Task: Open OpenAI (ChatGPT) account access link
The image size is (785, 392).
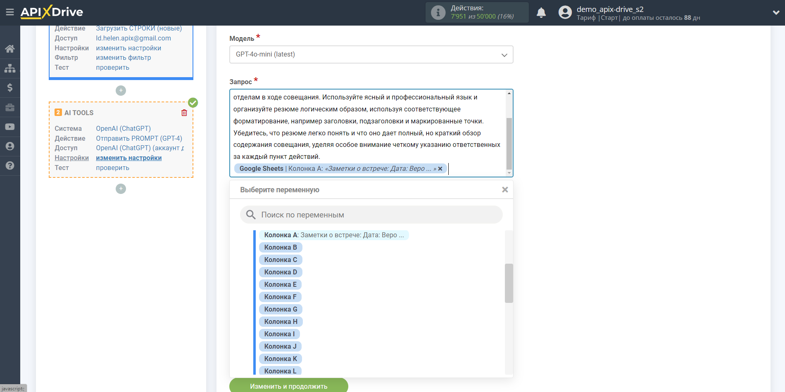Action: pos(140,148)
